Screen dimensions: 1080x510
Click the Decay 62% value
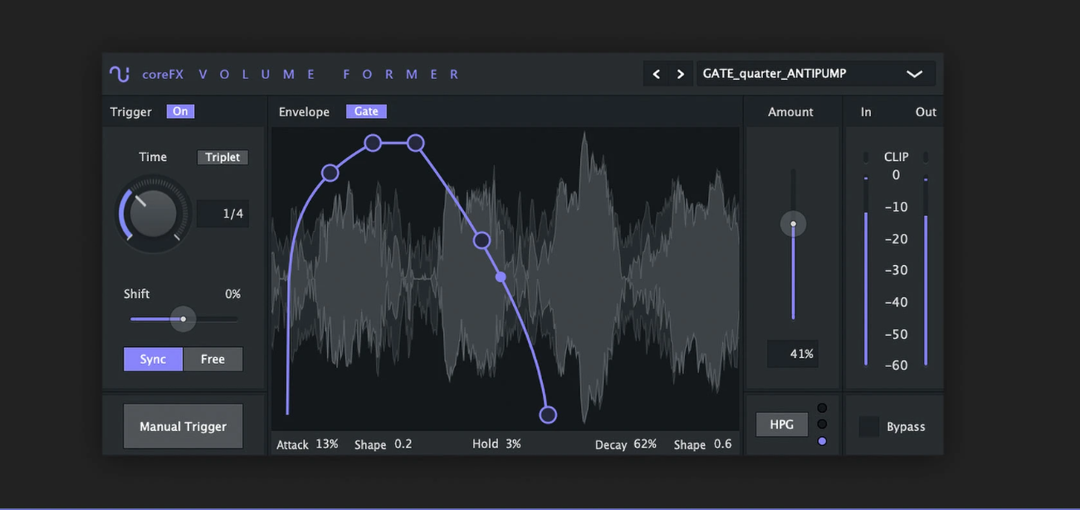click(645, 444)
